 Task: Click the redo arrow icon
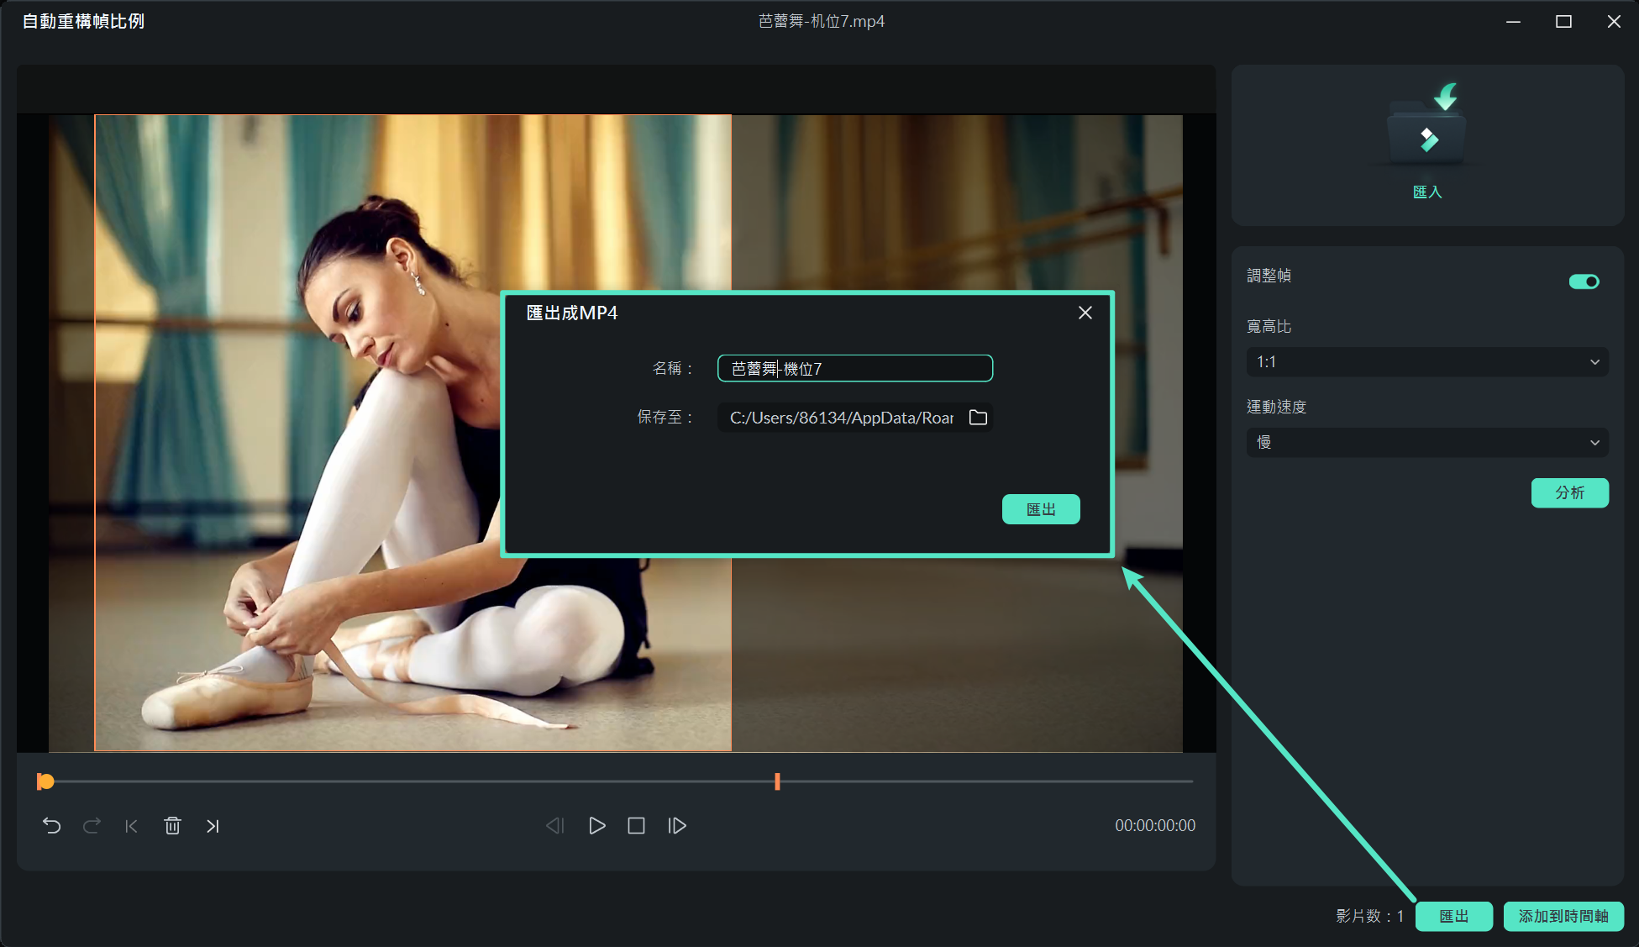pyautogui.click(x=92, y=826)
